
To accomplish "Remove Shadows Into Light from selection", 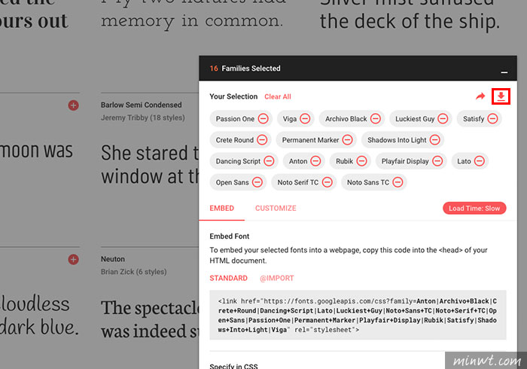I will (435, 140).
